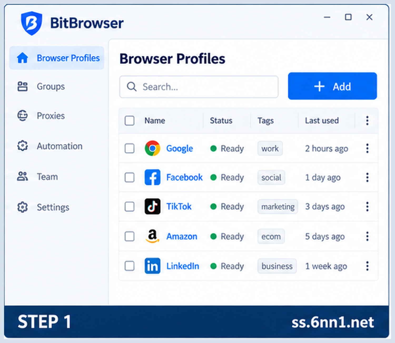This screenshot has height=343, width=395.
Task: Open the three-dot menu for TikTok row
Action: [x=367, y=207]
